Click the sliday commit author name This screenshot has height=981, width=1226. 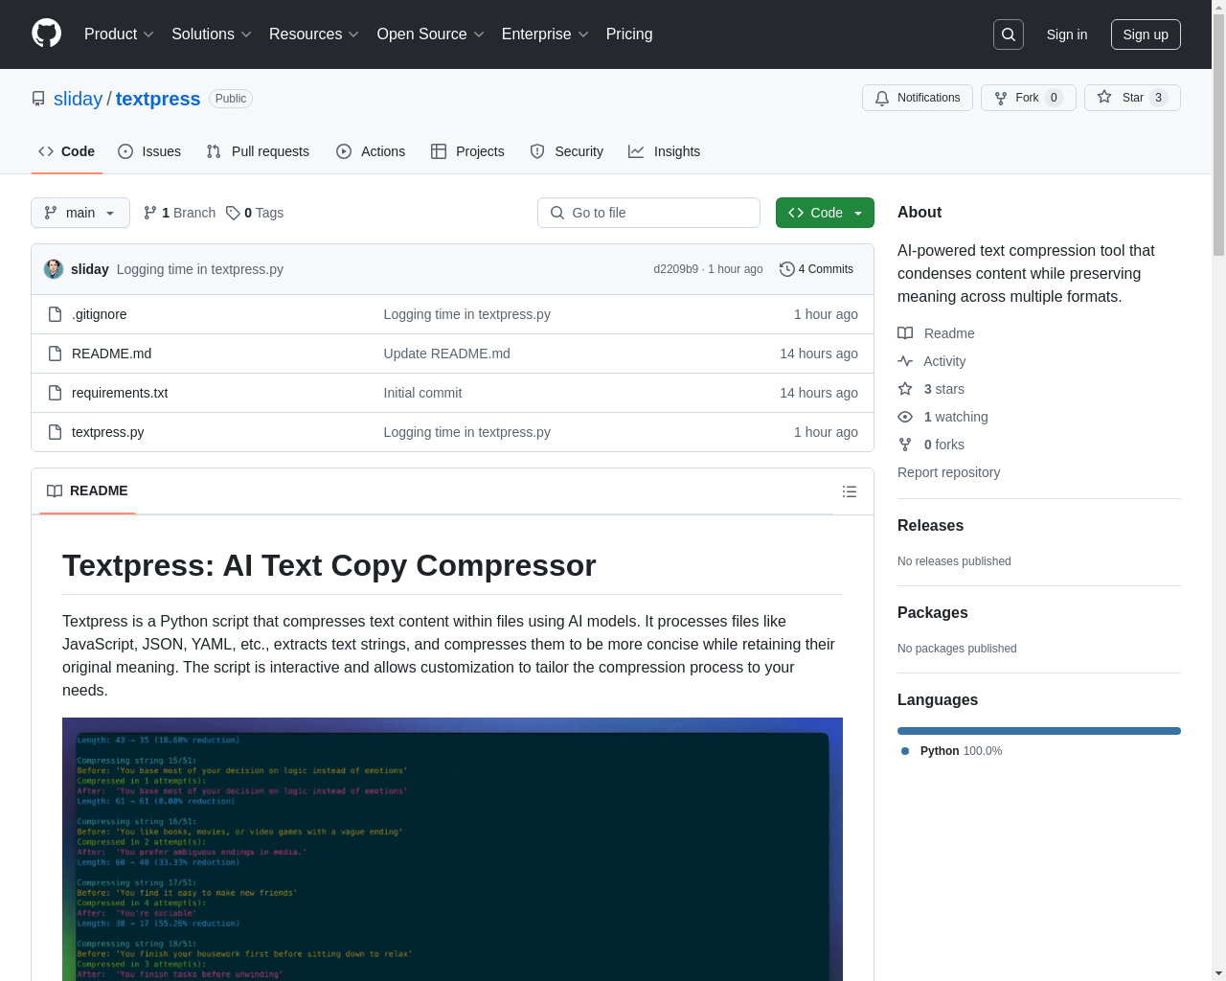coord(90,269)
